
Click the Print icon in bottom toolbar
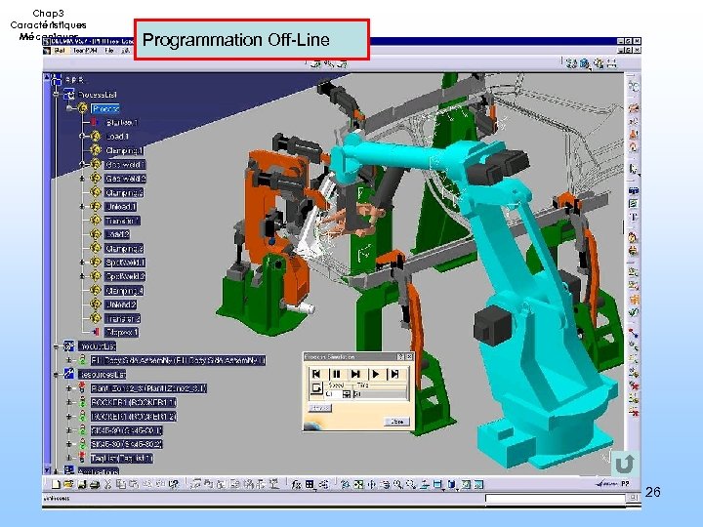pyautogui.click(x=94, y=484)
